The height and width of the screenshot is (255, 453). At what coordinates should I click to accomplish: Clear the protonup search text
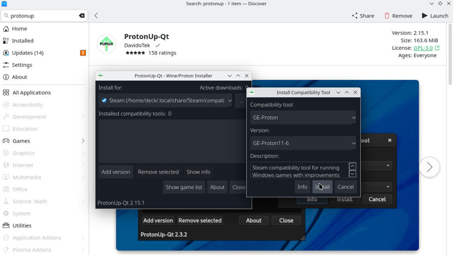tap(82, 15)
